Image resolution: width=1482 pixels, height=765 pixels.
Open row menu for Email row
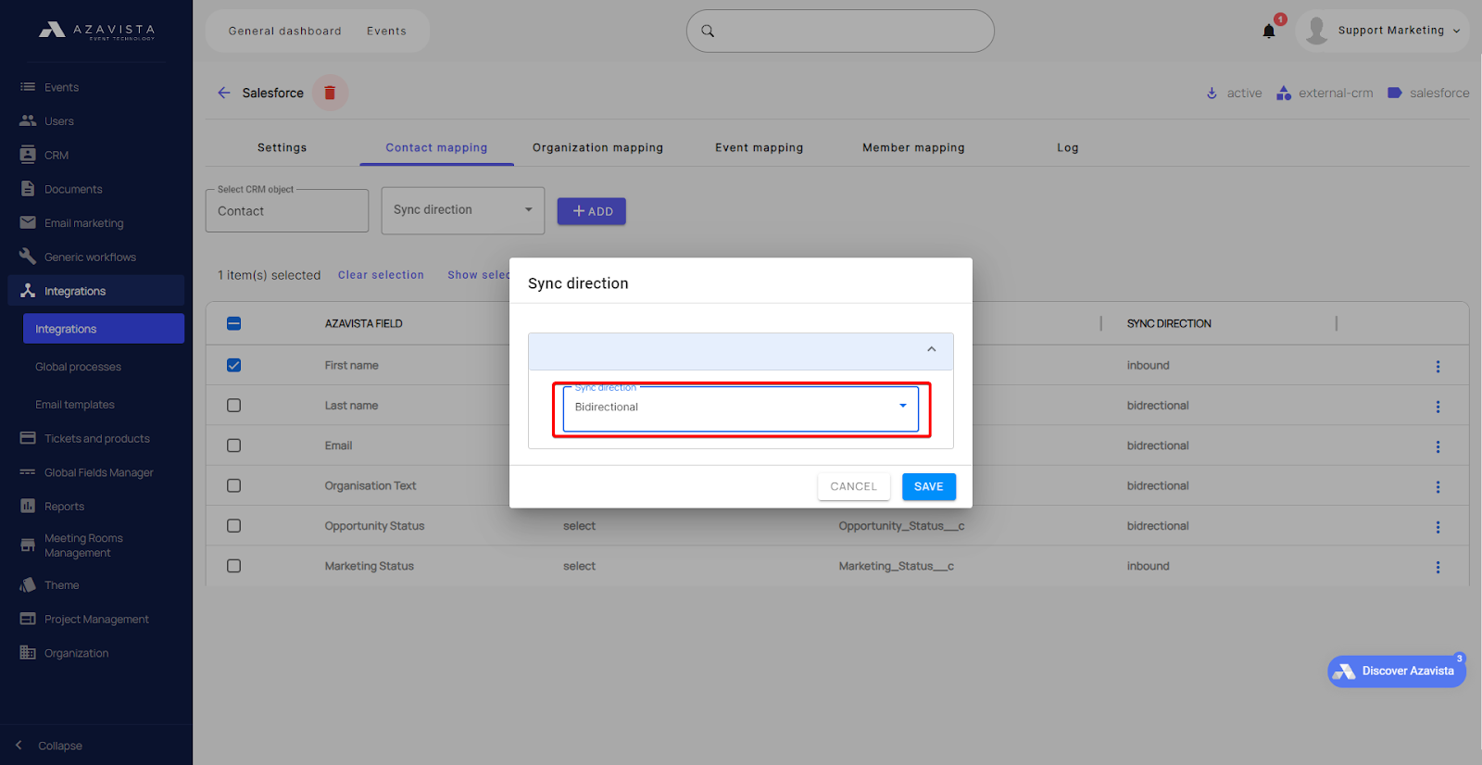(x=1438, y=446)
